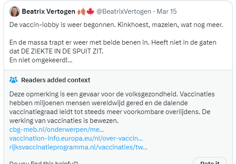This screenshot has width=236, height=164.
Task: Open the @BeatrixVertogen handle link
Action: click(x=124, y=11)
